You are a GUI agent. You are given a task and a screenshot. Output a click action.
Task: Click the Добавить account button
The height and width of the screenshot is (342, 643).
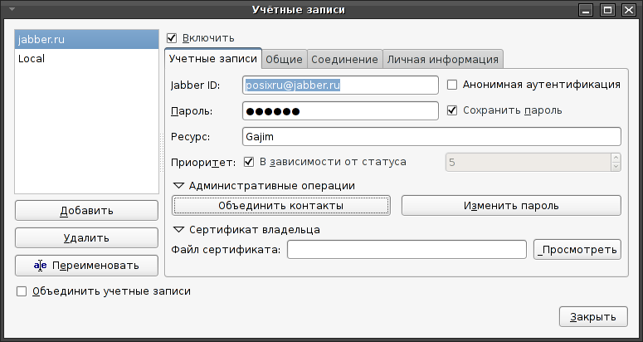pos(86,211)
